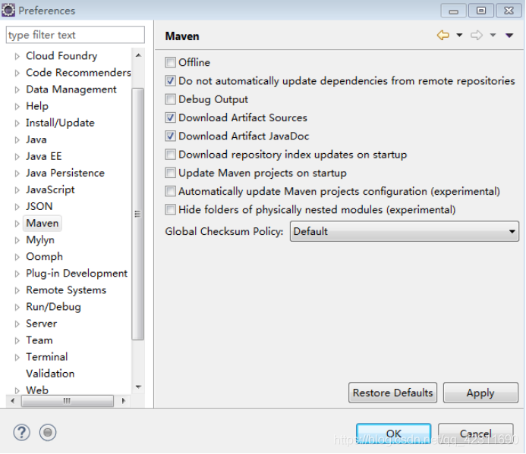This screenshot has height=454, width=526.
Task: Enable the Offline checkbox
Action: (171, 62)
